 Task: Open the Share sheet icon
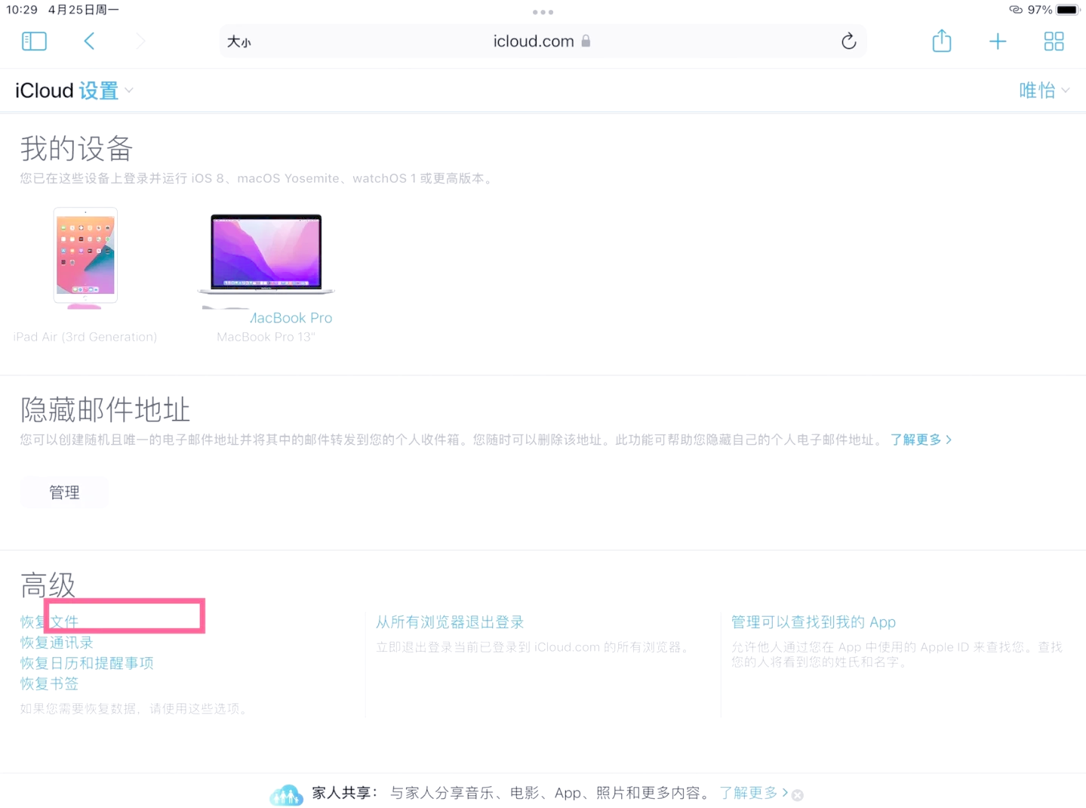(941, 41)
